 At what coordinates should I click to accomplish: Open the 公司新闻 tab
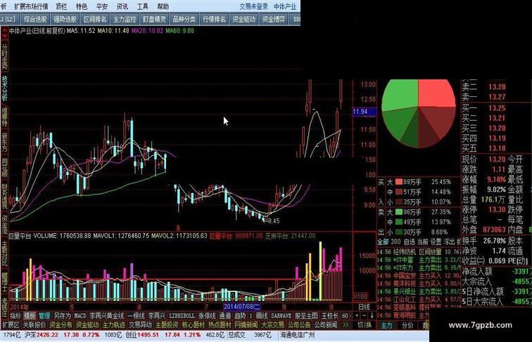[325, 324]
